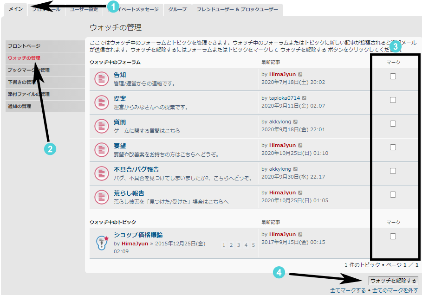Go to page 5 of ショップ価格議論
The height and width of the screenshot is (295, 422).
pyautogui.click(x=253, y=245)
